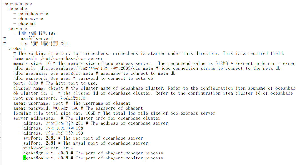296x165 pixels.
Task: Click agentMgrPort value 8089
Action: 63,153
